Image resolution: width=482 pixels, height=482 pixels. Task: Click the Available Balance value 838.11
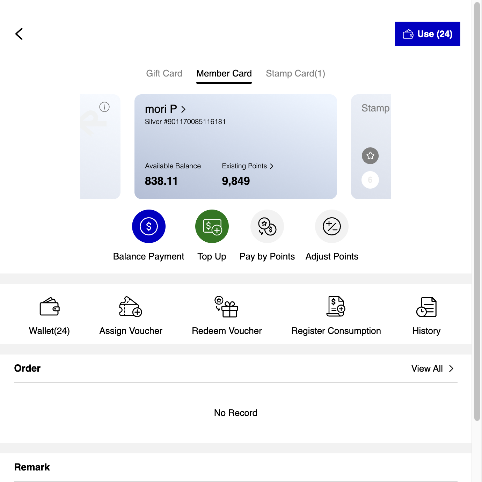161,181
